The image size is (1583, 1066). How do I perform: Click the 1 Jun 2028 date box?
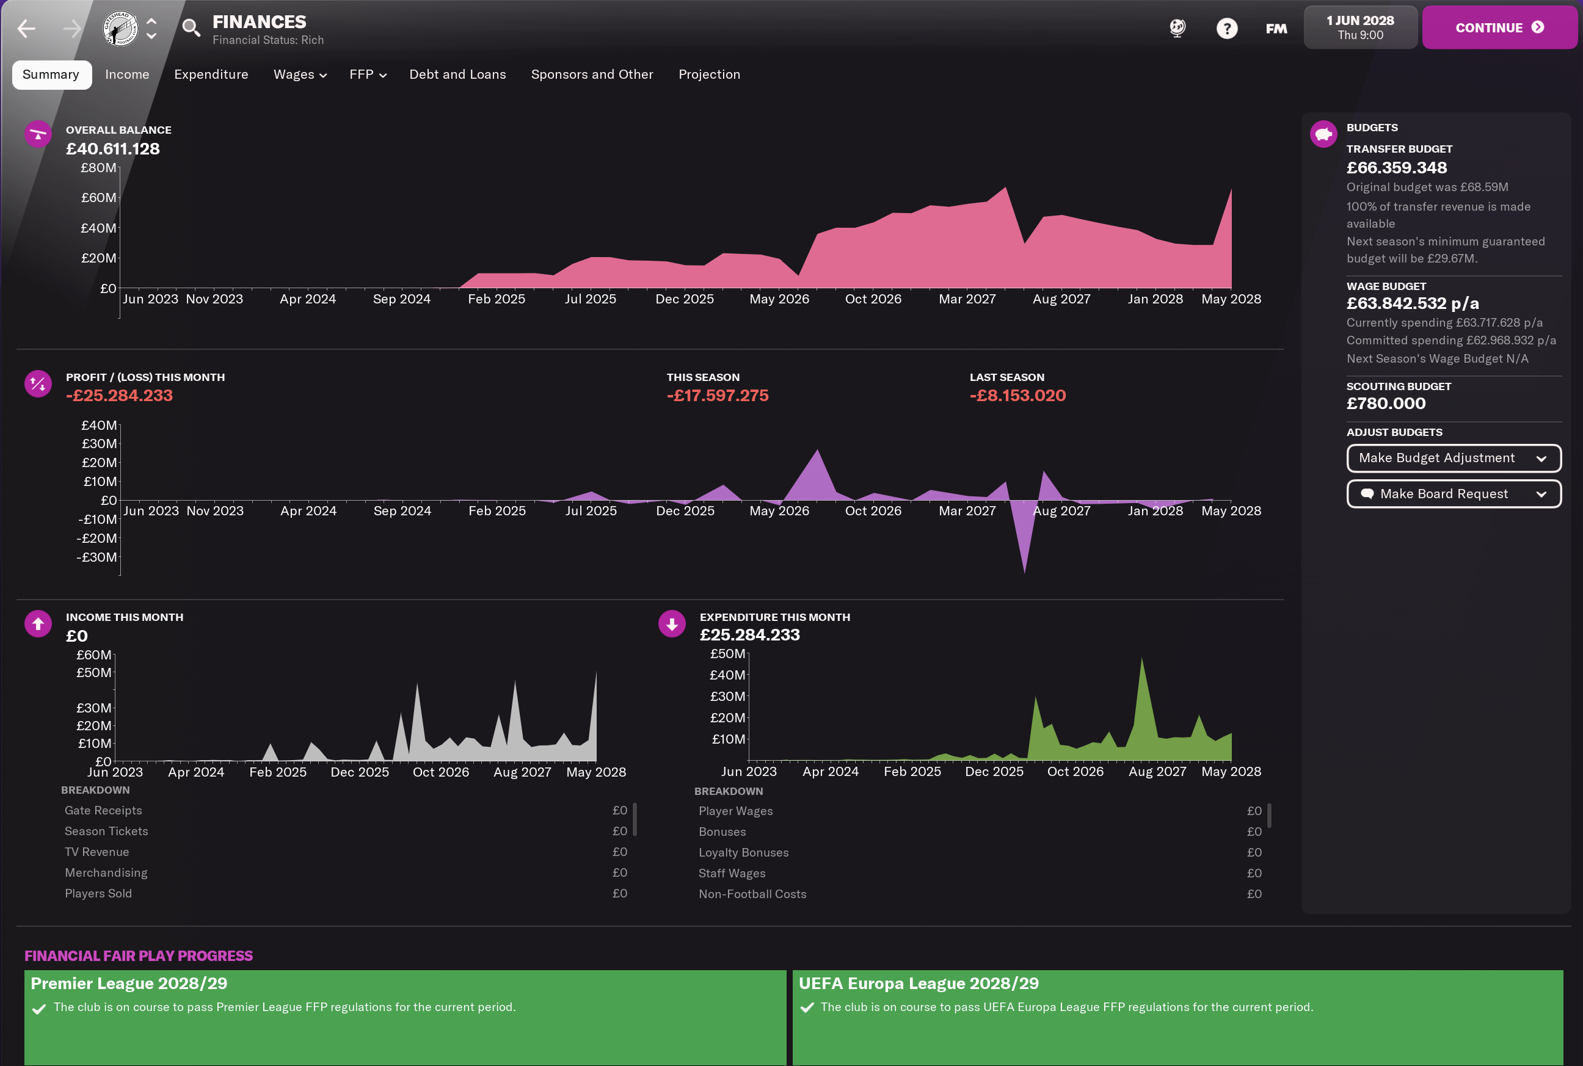pyautogui.click(x=1360, y=27)
